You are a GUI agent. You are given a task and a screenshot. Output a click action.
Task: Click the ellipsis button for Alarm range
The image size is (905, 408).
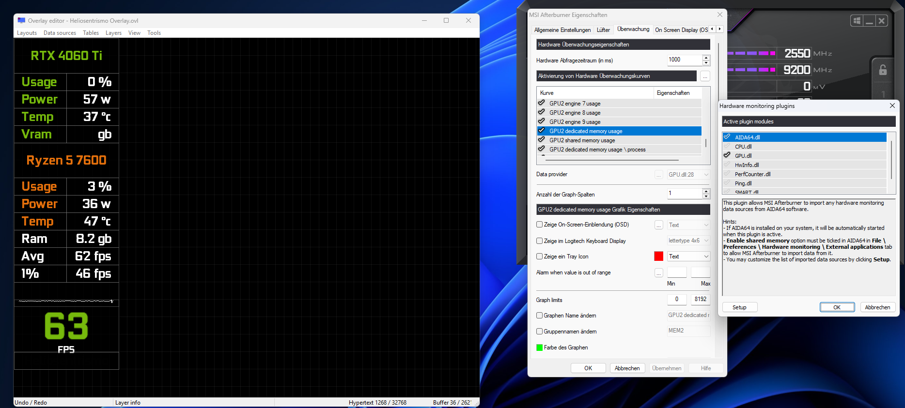coord(659,273)
